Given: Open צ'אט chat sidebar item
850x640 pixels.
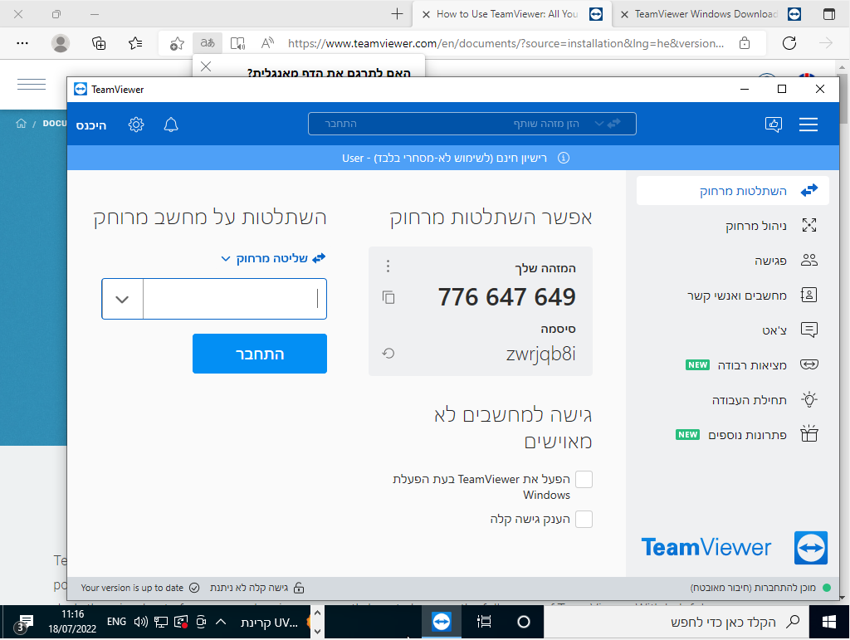Looking at the screenshot, I should coord(733,330).
